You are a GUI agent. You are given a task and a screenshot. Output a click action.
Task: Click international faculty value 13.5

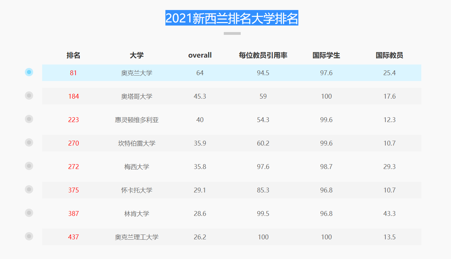390,237
